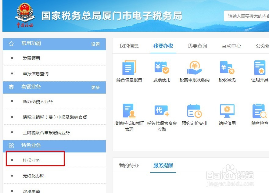Switch to the 我的待办 tab
This screenshot has width=269, height=193.
coord(129,165)
